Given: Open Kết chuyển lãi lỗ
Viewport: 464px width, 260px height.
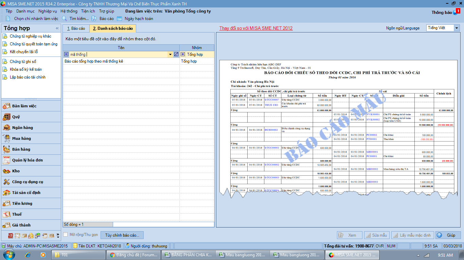Looking at the screenshot, I should (24, 52).
